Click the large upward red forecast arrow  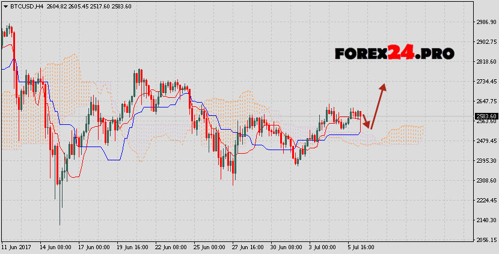coord(378,105)
